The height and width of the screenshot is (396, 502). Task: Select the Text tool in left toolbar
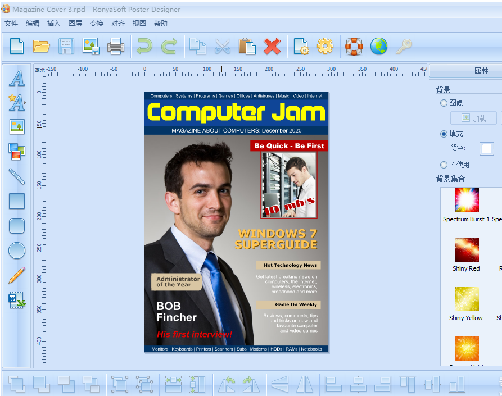pyautogui.click(x=17, y=78)
